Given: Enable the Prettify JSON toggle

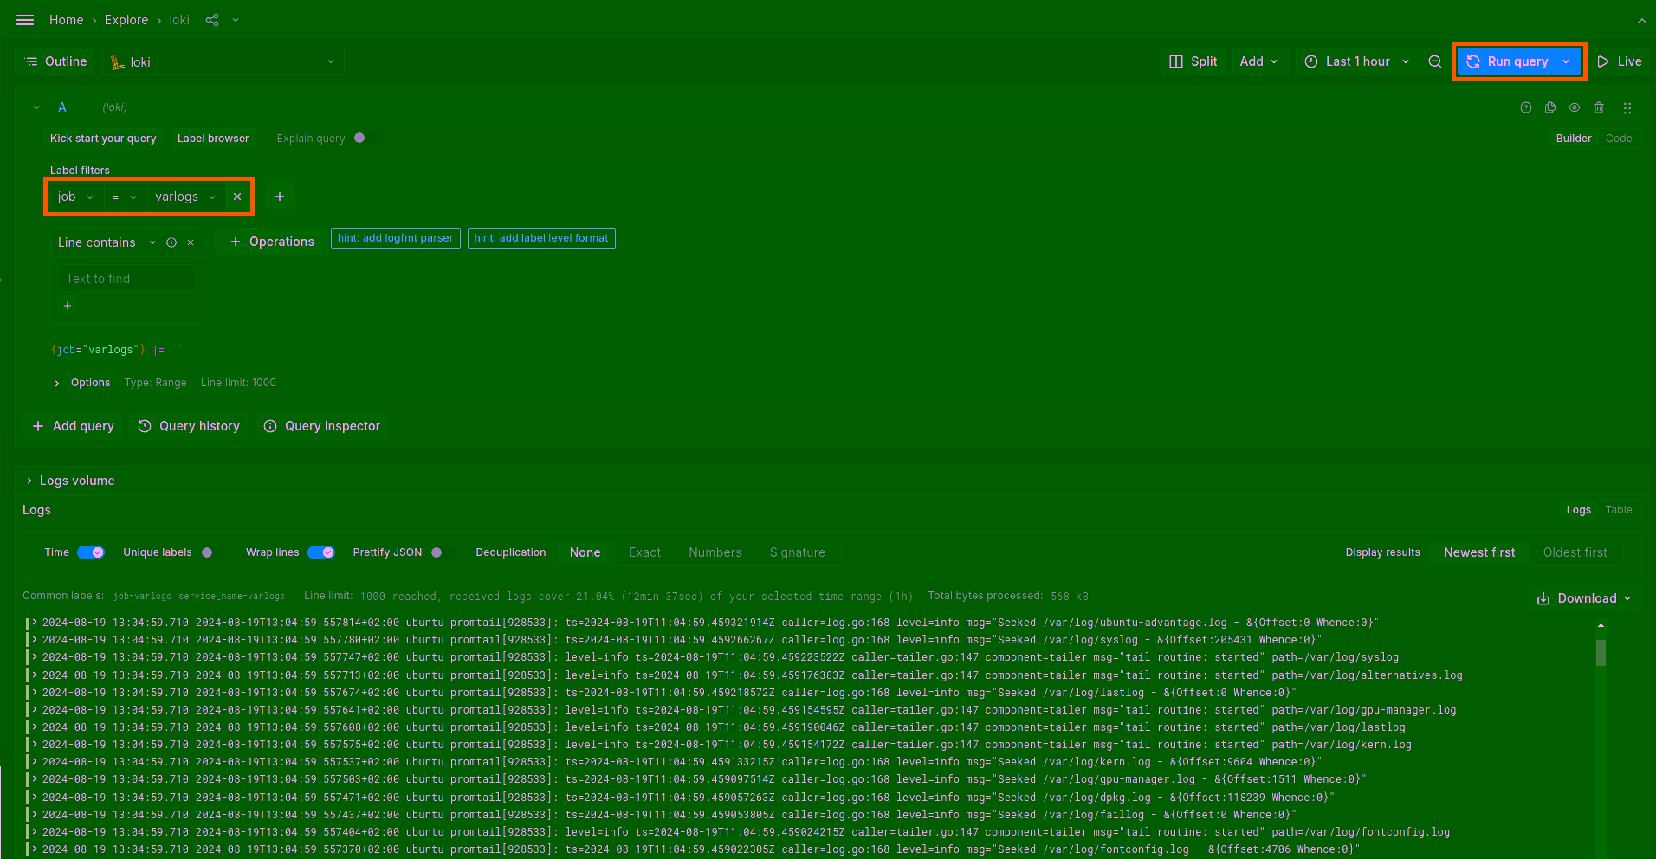Looking at the screenshot, I should point(437,552).
